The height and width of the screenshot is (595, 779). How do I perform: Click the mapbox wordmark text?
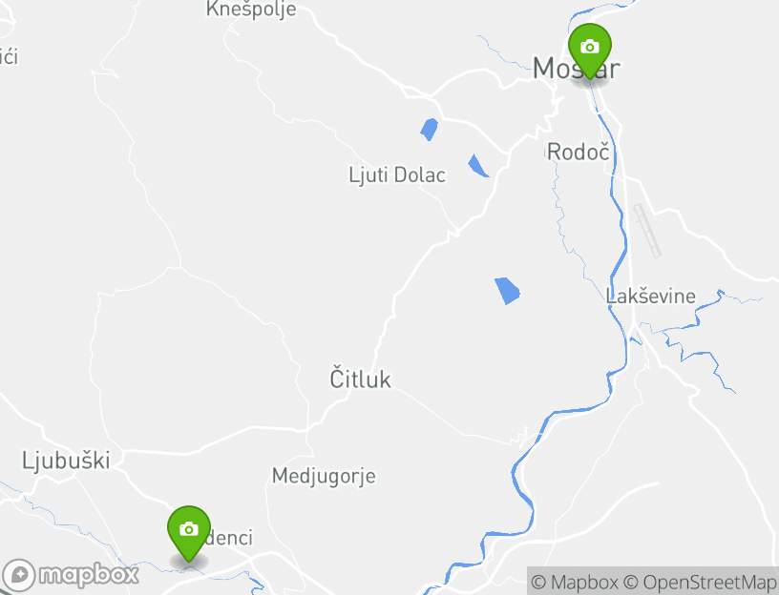tap(89, 575)
